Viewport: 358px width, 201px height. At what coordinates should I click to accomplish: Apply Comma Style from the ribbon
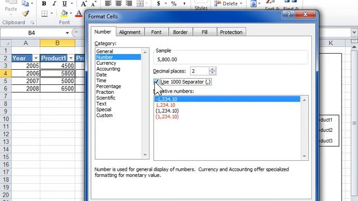point(184,3)
